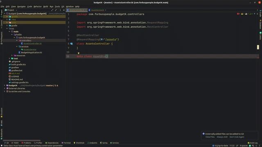Open the Endpoints tool window

pos(92,143)
